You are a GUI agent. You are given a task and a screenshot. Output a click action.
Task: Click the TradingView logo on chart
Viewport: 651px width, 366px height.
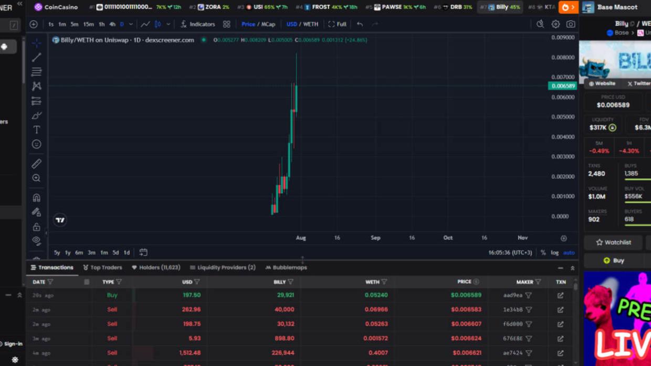tap(60, 220)
